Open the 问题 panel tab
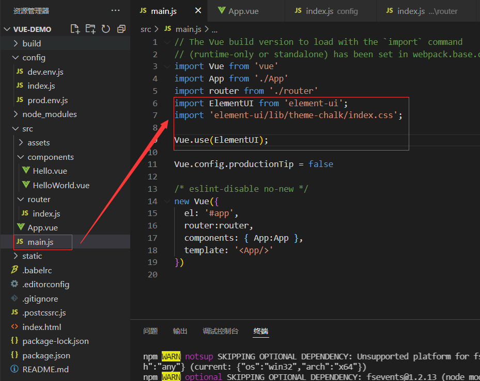 coord(150,331)
